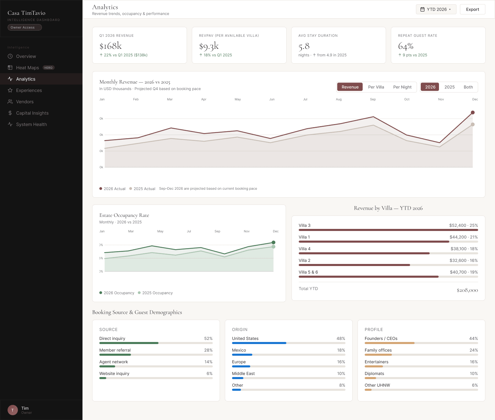
Task: Click the Entertainers profile label
Action: click(x=376, y=362)
